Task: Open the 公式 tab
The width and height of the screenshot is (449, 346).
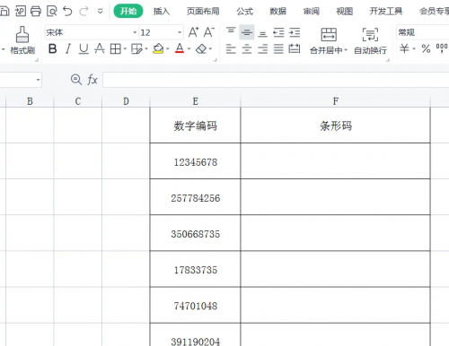Action: [x=244, y=12]
